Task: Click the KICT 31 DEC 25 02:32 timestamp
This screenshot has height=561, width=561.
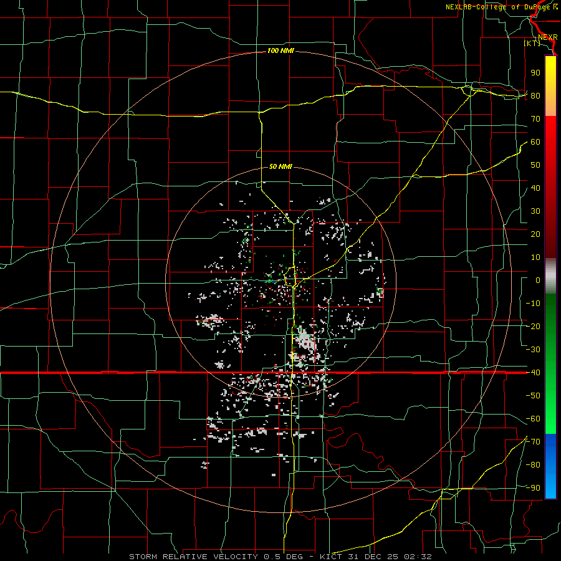Action: 376,557
